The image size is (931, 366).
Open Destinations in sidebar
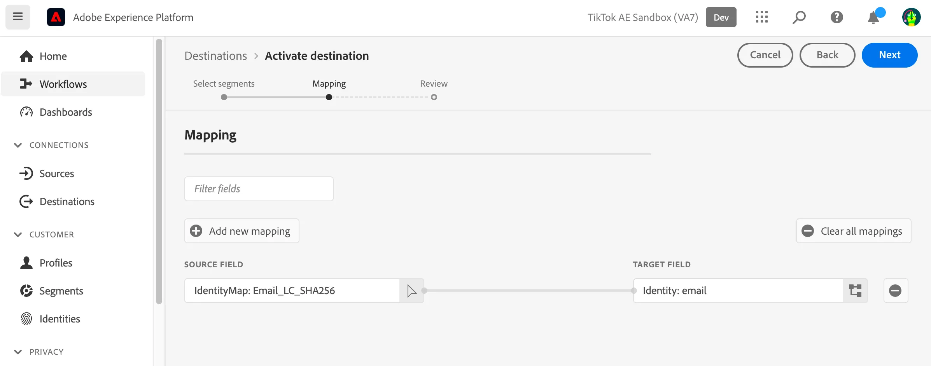[x=73, y=201]
